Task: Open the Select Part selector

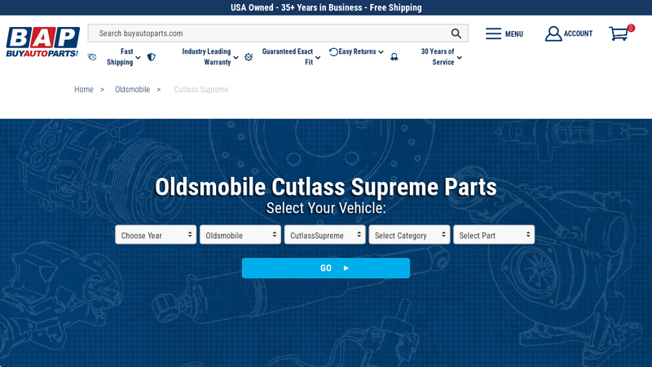Action: click(x=494, y=235)
